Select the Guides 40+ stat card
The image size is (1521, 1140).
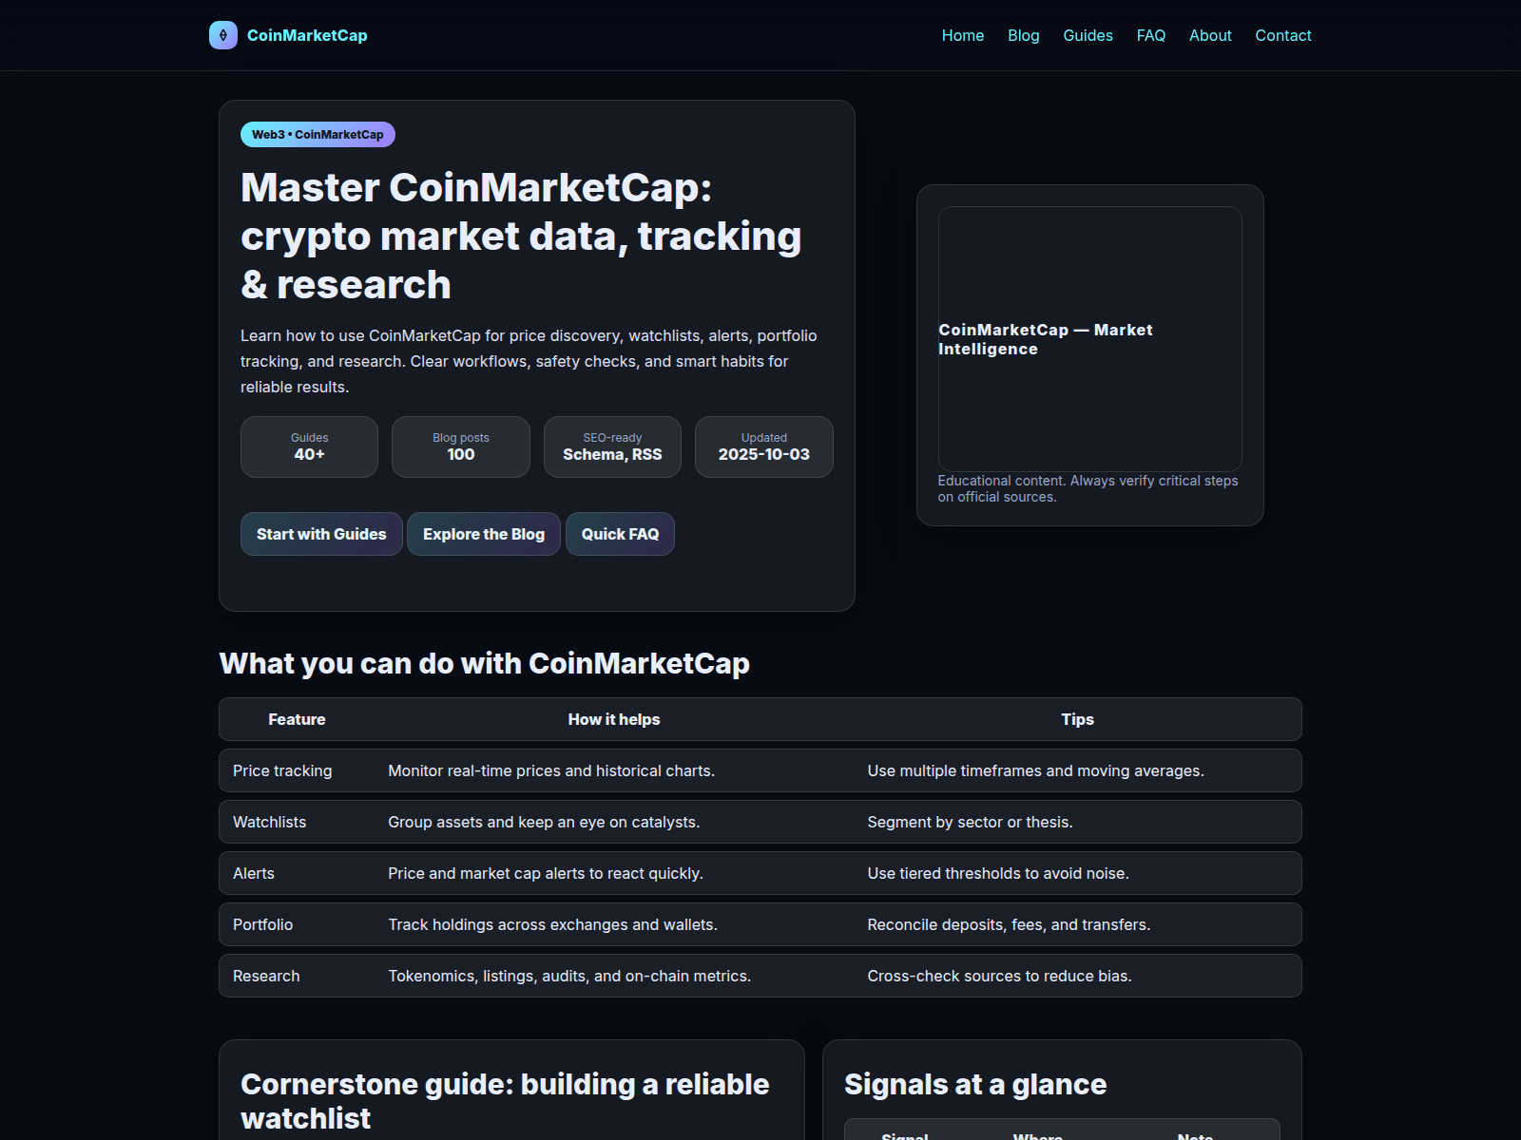(x=309, y=446)
